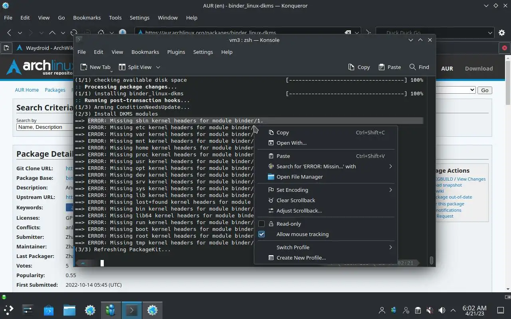Click the Konsole vertical scrollbar handle
Screen dimensions: 511x319
pos(431,260)
